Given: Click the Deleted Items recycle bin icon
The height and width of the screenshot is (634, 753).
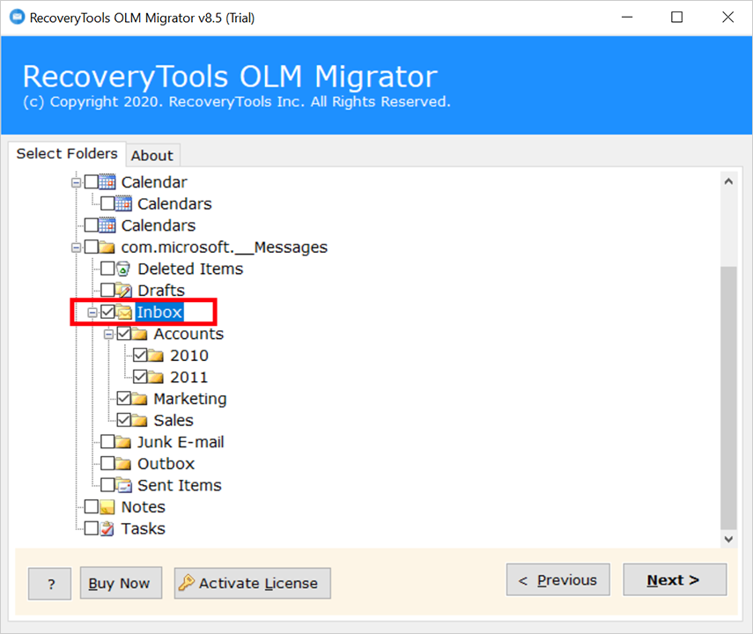Looking at the screenshot, I should 123,269.
